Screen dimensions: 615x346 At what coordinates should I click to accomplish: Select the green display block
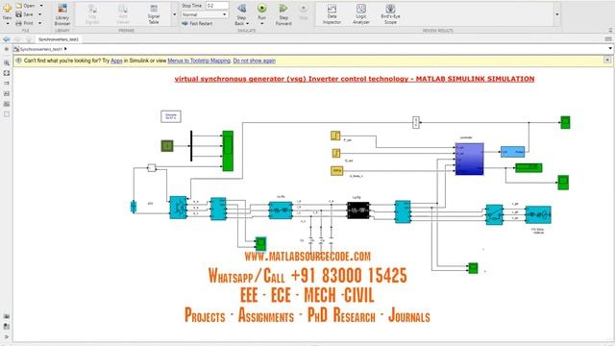(x=529, y=168)
